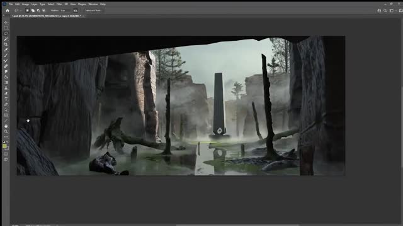The image size is (403, 226).
Task: Open the Layer menu
Action: pos(34,4)
